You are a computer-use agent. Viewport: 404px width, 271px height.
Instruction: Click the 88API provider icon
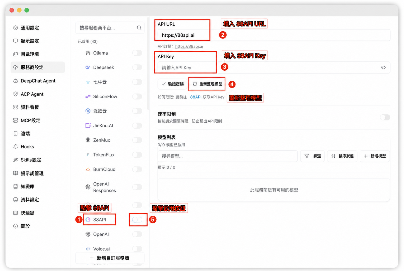[x=88, y=220]
